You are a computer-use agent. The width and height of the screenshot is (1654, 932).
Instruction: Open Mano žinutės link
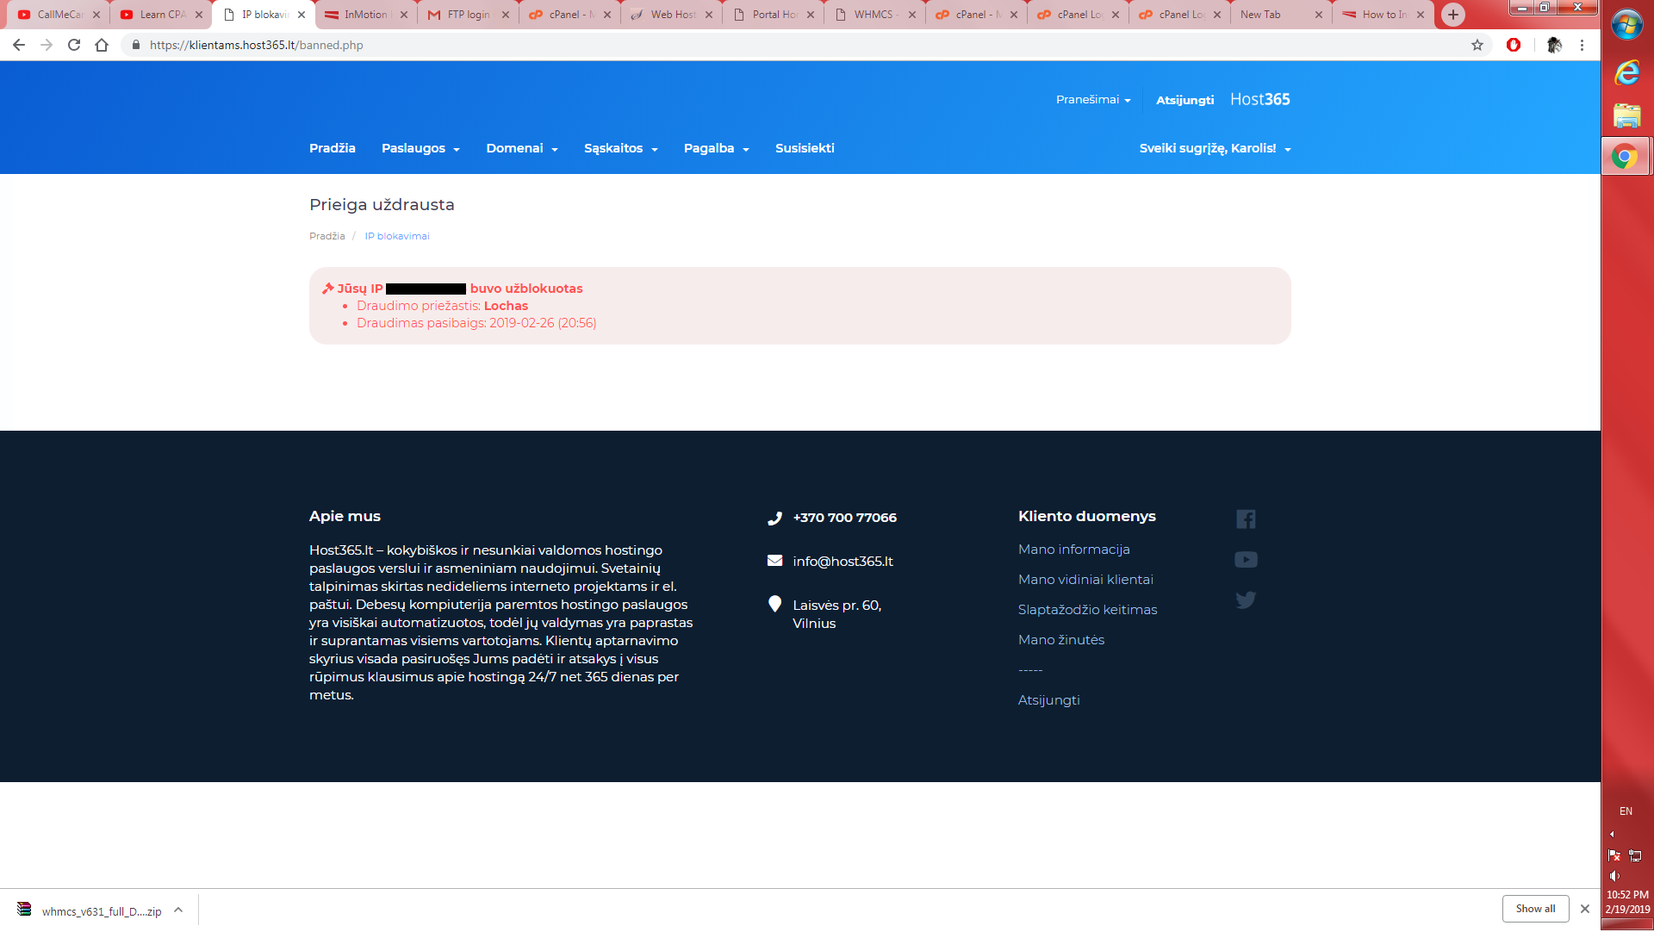[x=1061, y=640]
